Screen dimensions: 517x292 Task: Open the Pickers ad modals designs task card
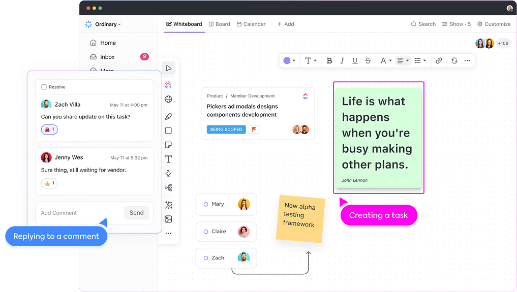(x=258, y=114)
